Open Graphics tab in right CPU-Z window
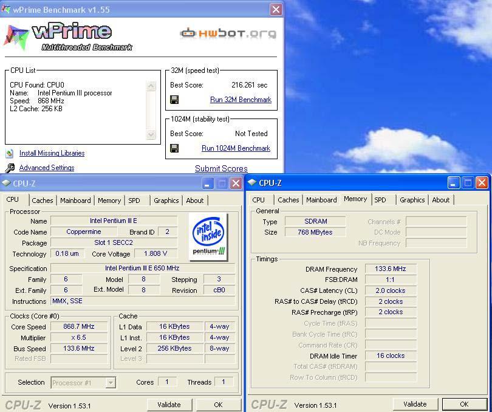Screen dimensions: 492x412 click(x=412, y=200)
